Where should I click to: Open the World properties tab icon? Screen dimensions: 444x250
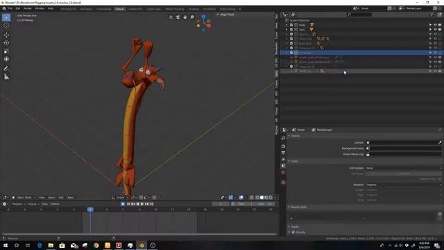[283, 172]
